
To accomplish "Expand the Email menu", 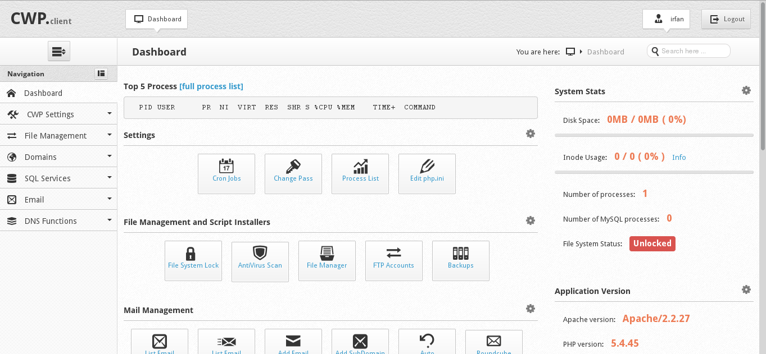I will click(x=58, y=199).
